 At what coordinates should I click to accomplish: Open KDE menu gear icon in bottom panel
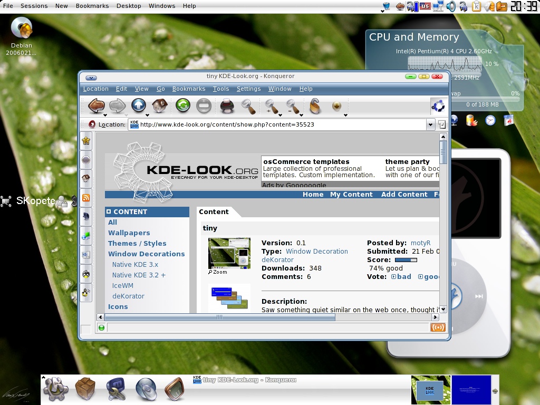click(x=56, y=389)
